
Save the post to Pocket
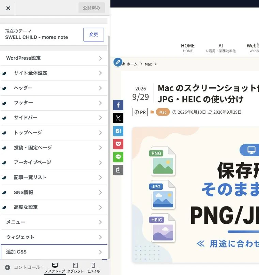click(118, 144)
